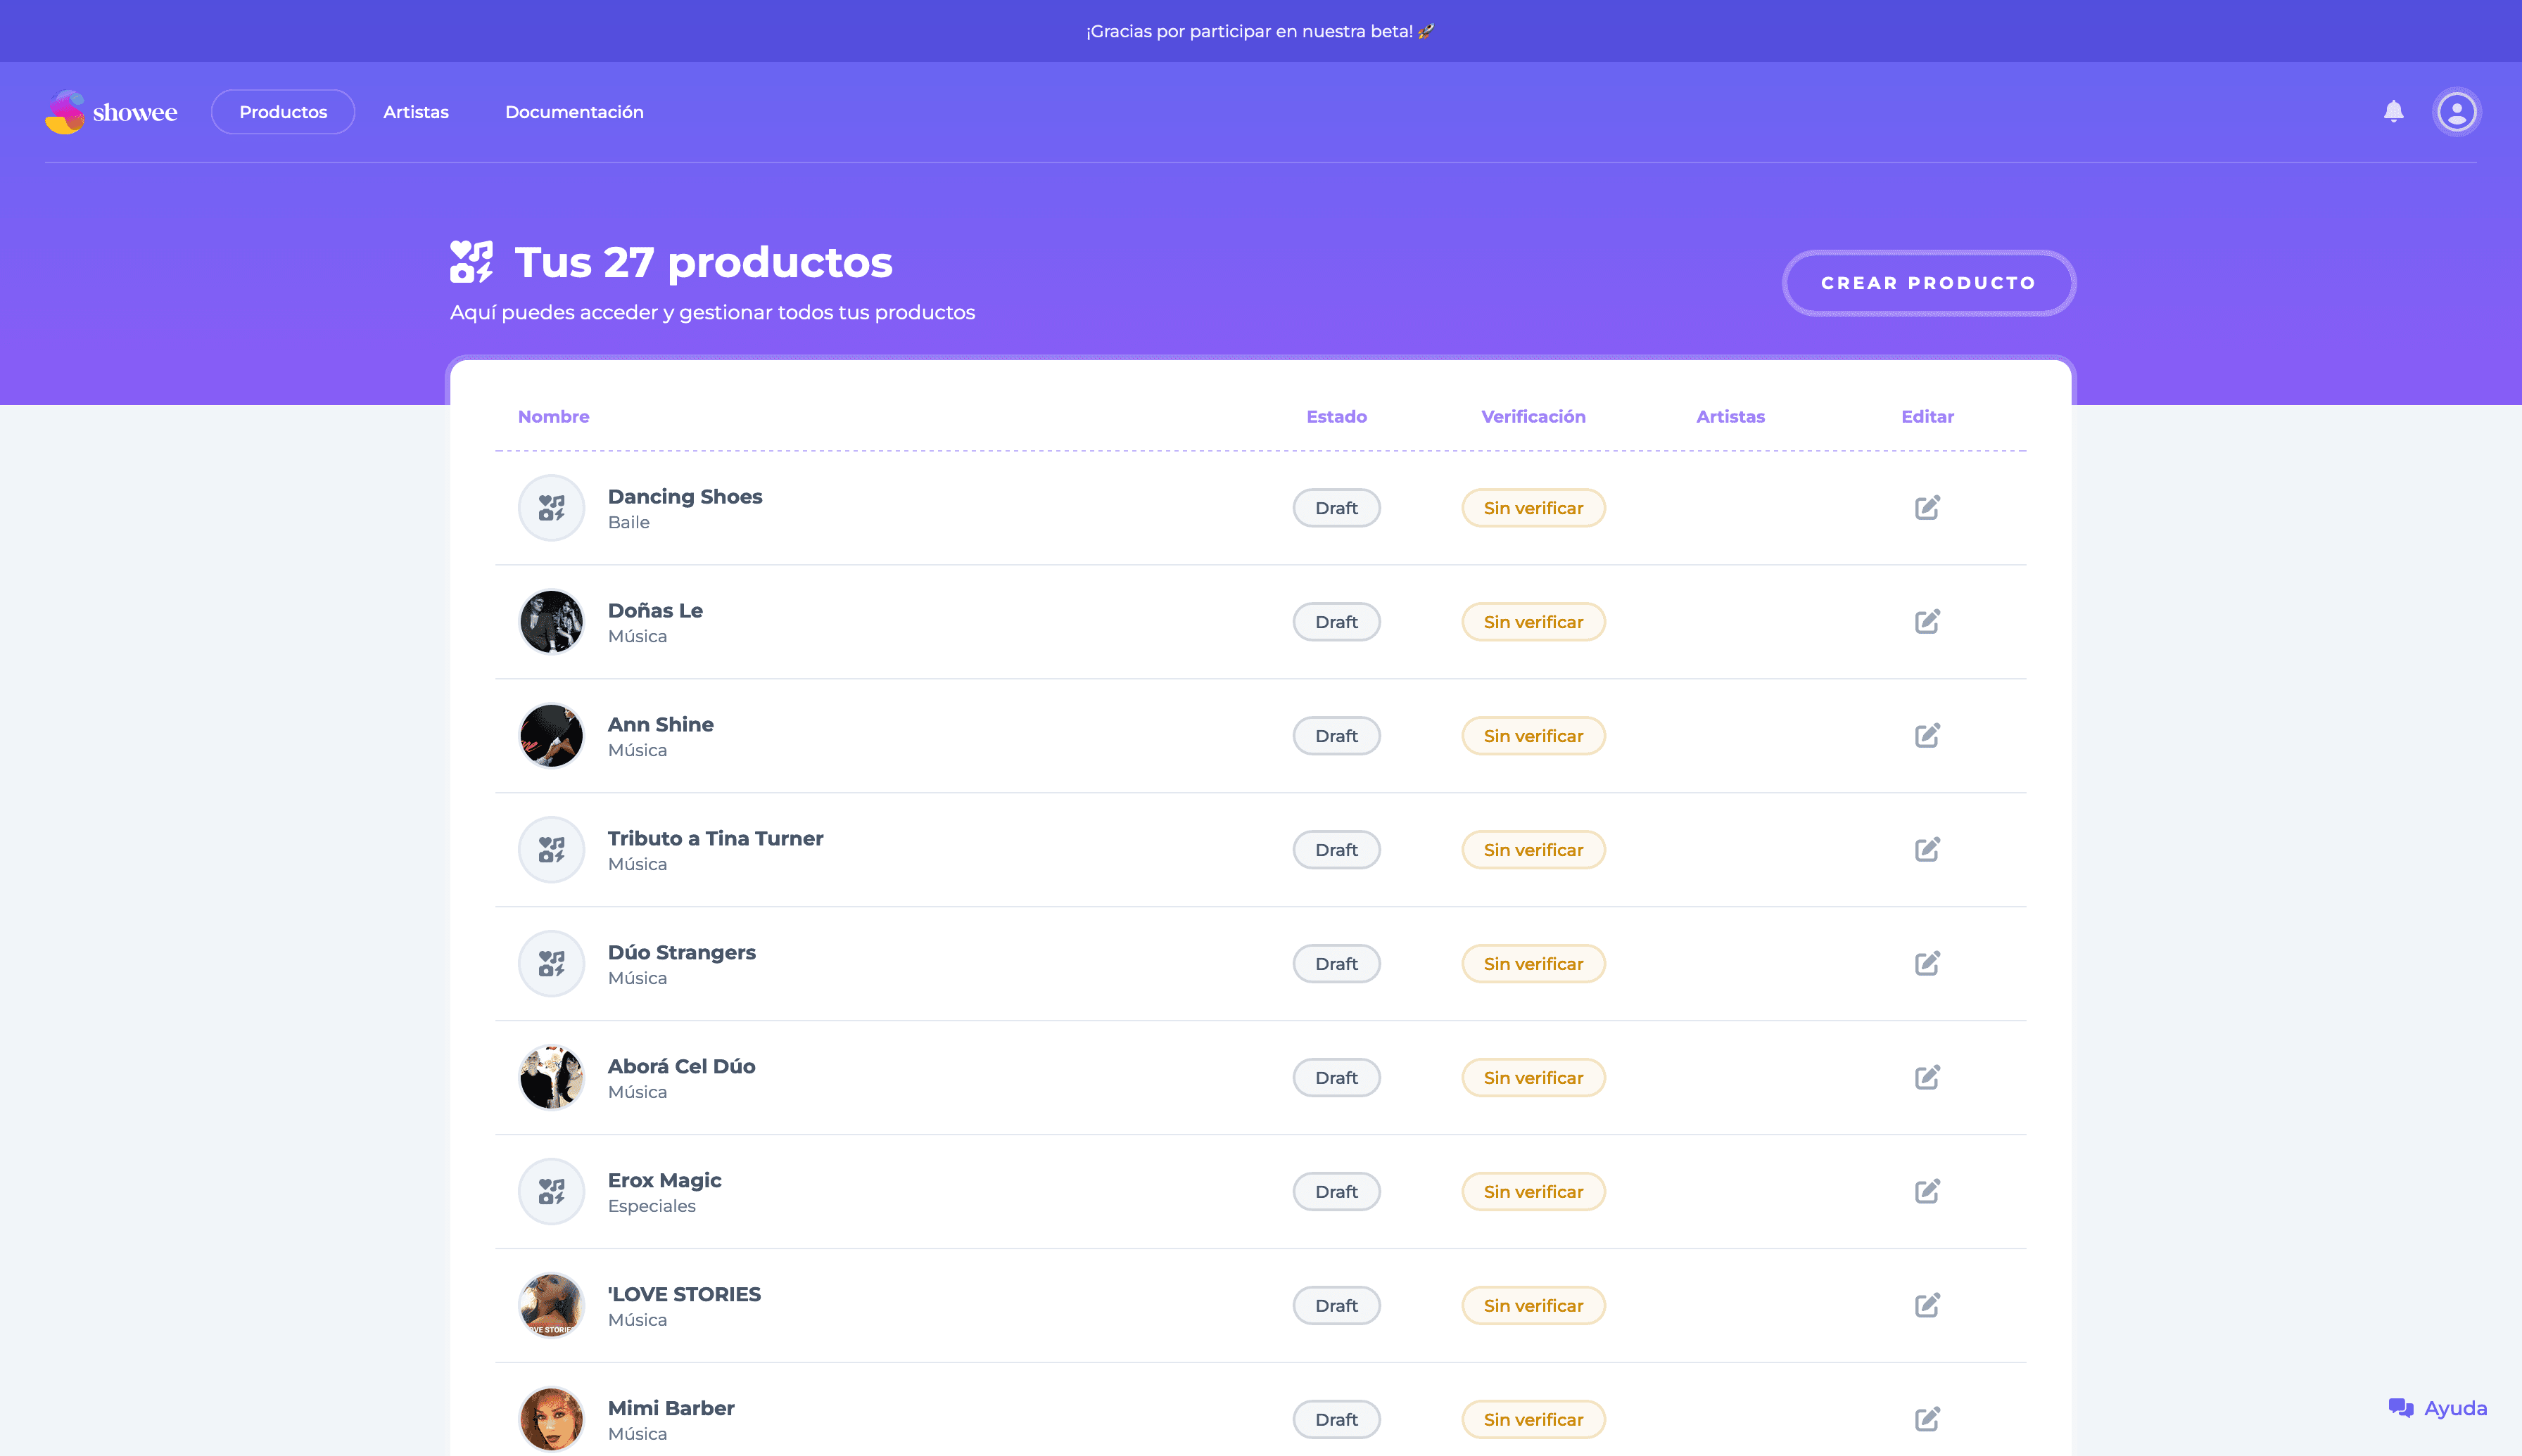
Task: Click Sin verificar badge for Mimi Barber
Action: (x=1533, y=1419)
